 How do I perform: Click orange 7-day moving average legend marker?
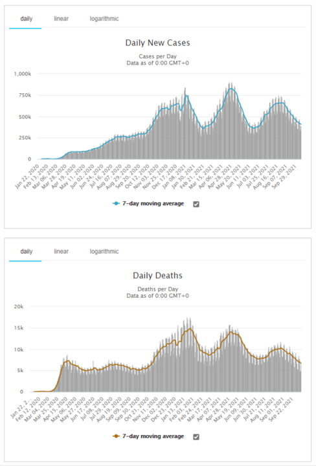coord(116,436)
